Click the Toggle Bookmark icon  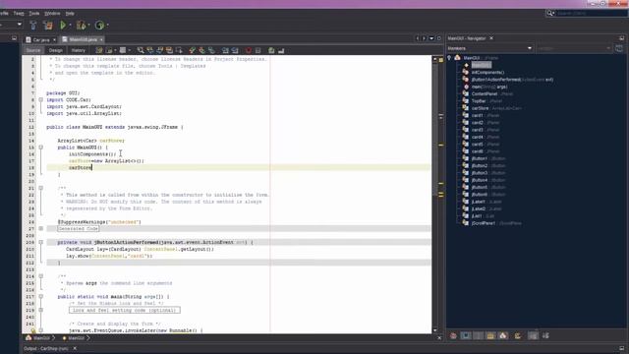point(211,50)
